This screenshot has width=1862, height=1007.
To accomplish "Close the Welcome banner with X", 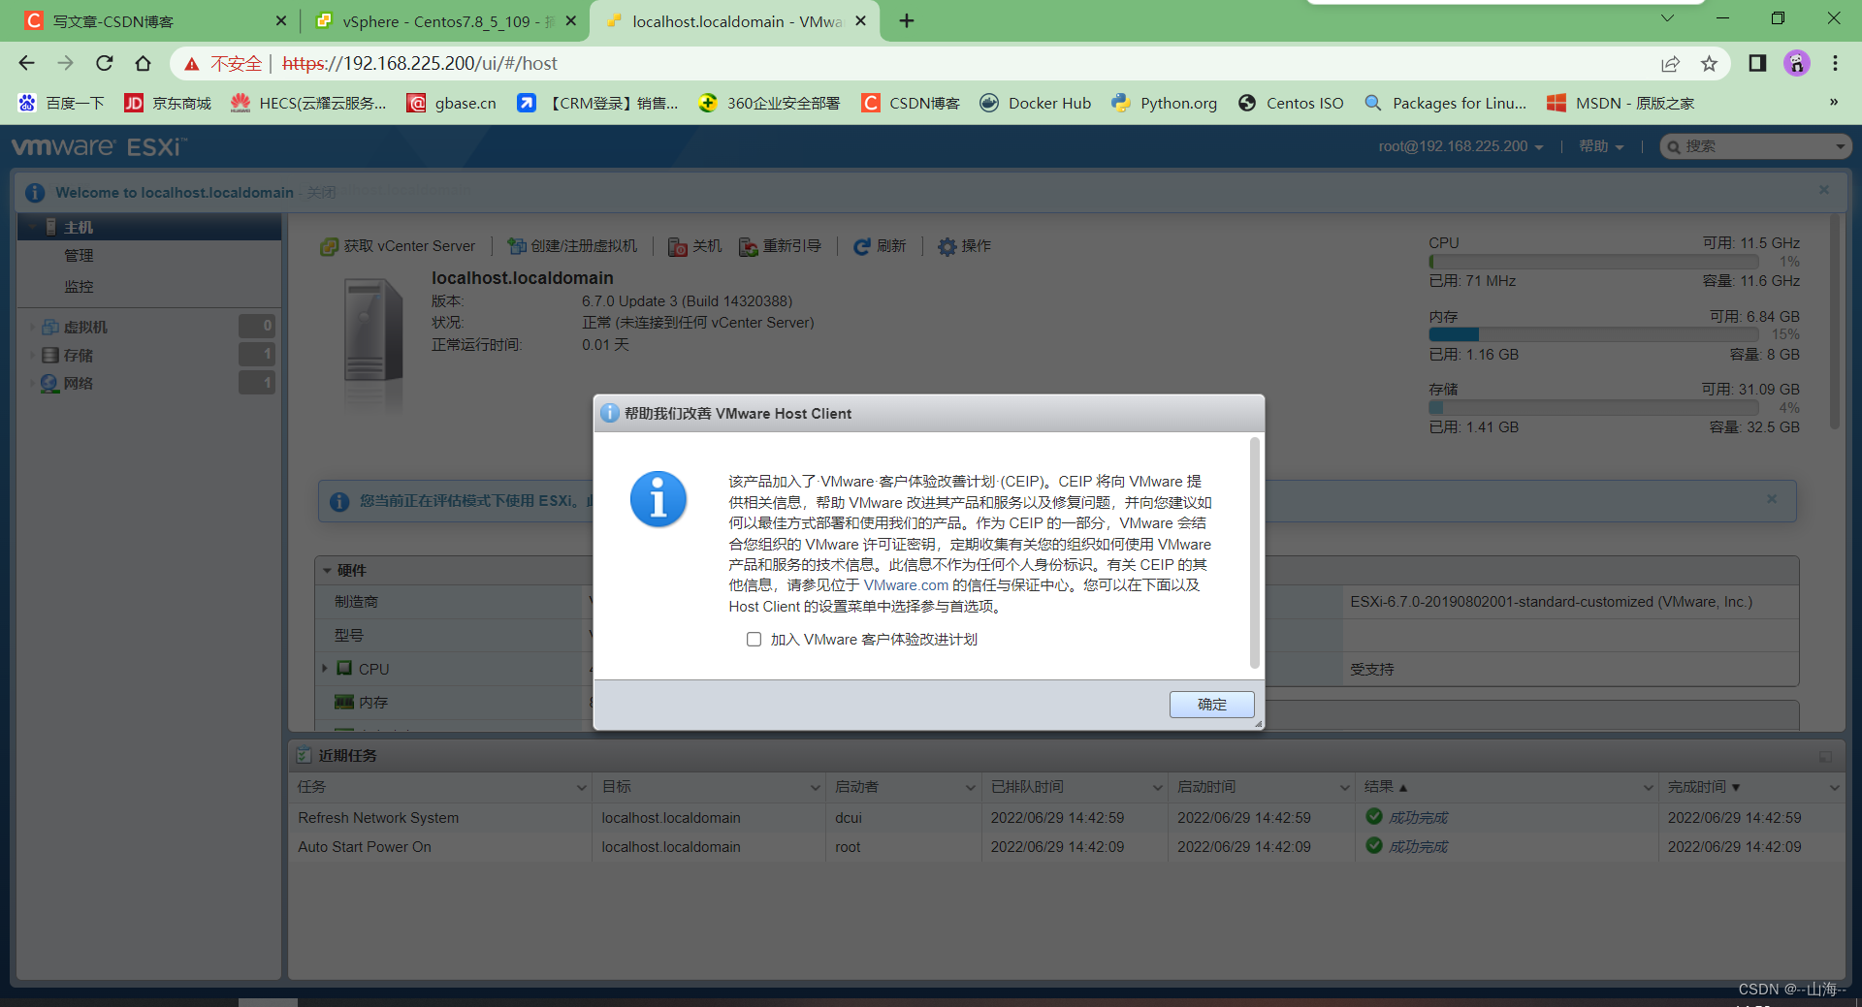I will (1824, 190).
